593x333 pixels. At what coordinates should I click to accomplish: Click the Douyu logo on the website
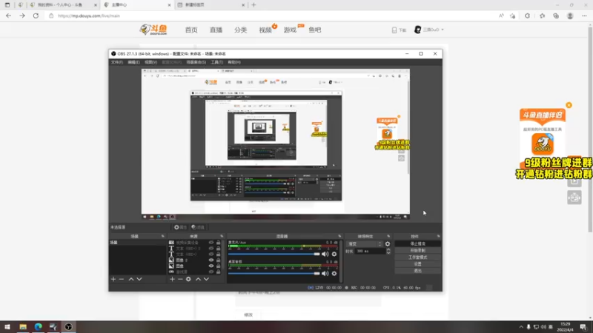pos(153,30)
